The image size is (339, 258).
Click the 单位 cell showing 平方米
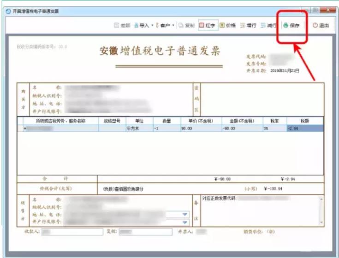(x=137, y=129)
